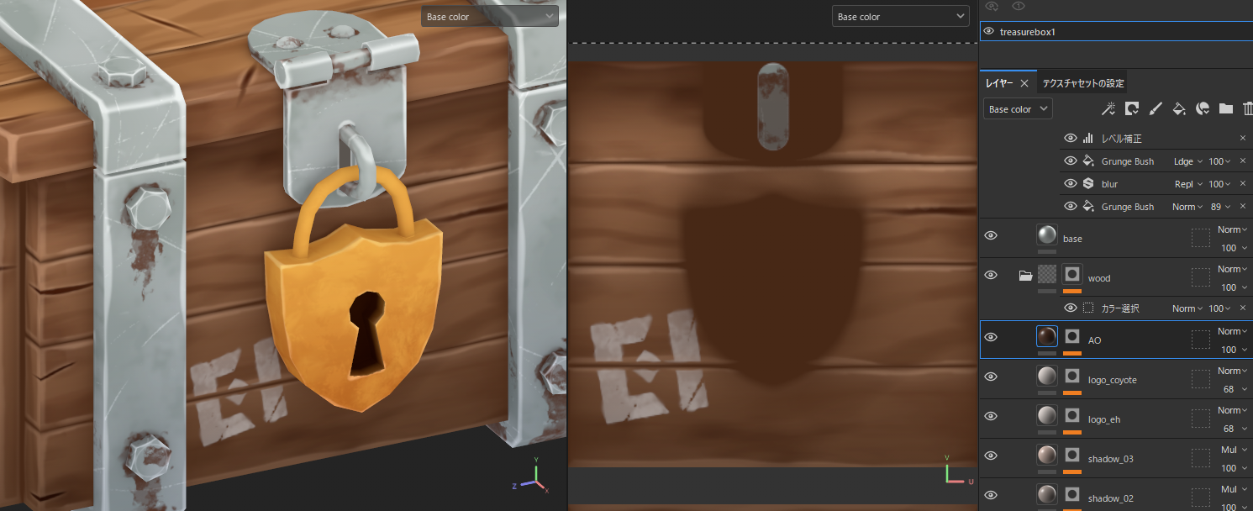Screen dimensions: 1253x511
Task: Hide the logo_coyote layer
Action: [x=991, y=377]
